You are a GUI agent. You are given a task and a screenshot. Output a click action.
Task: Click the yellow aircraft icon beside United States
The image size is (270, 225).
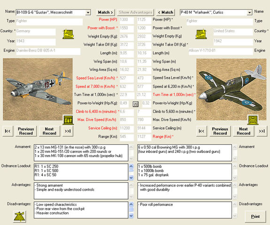201,34
